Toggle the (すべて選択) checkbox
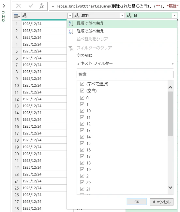 coord(82,84)
